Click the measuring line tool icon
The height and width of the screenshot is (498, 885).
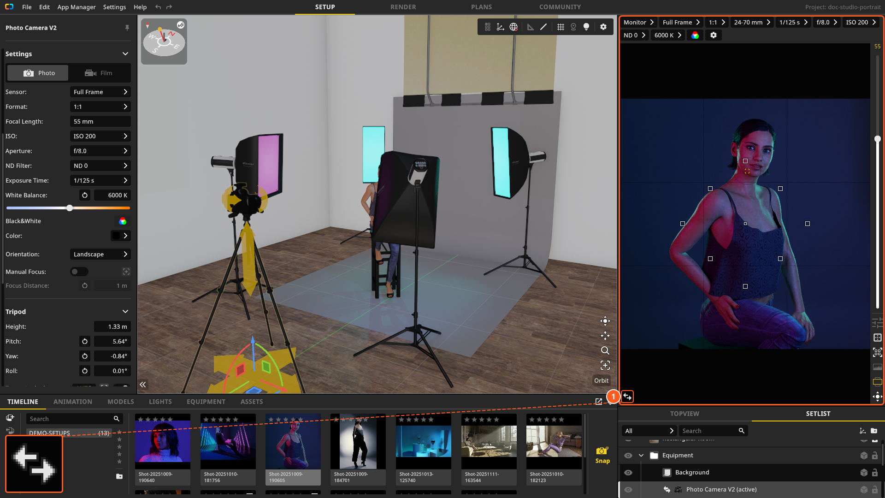543,27
